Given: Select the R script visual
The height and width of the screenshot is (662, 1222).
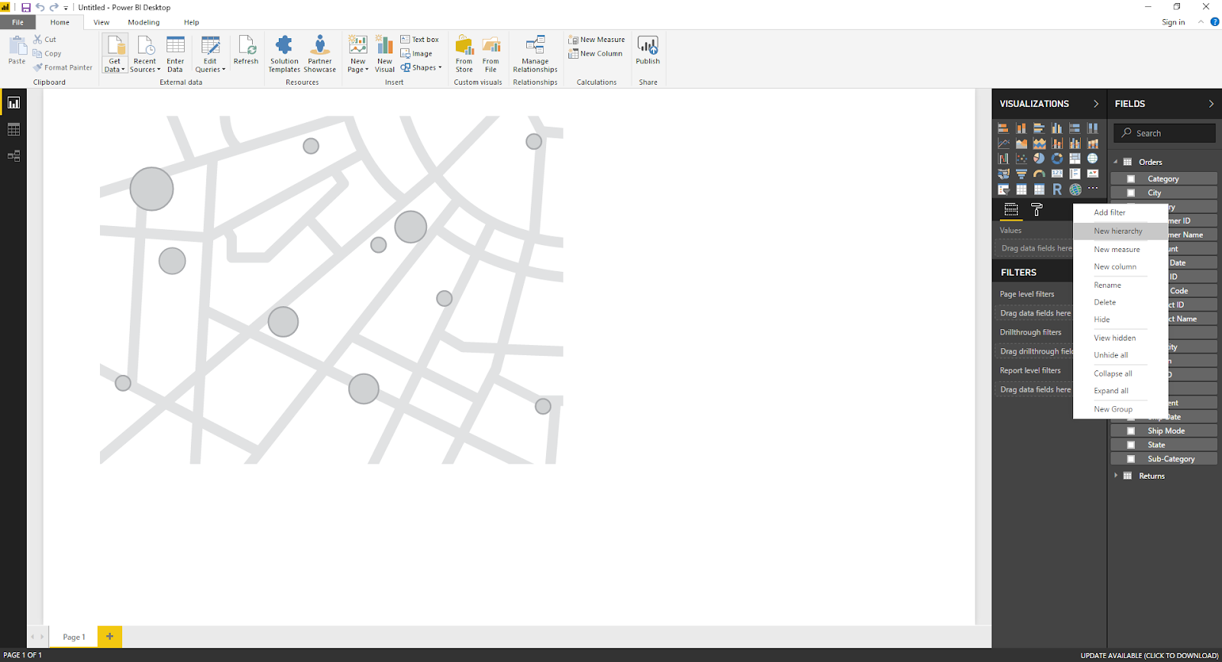Looking at the screenshot, I should 1057,189.
